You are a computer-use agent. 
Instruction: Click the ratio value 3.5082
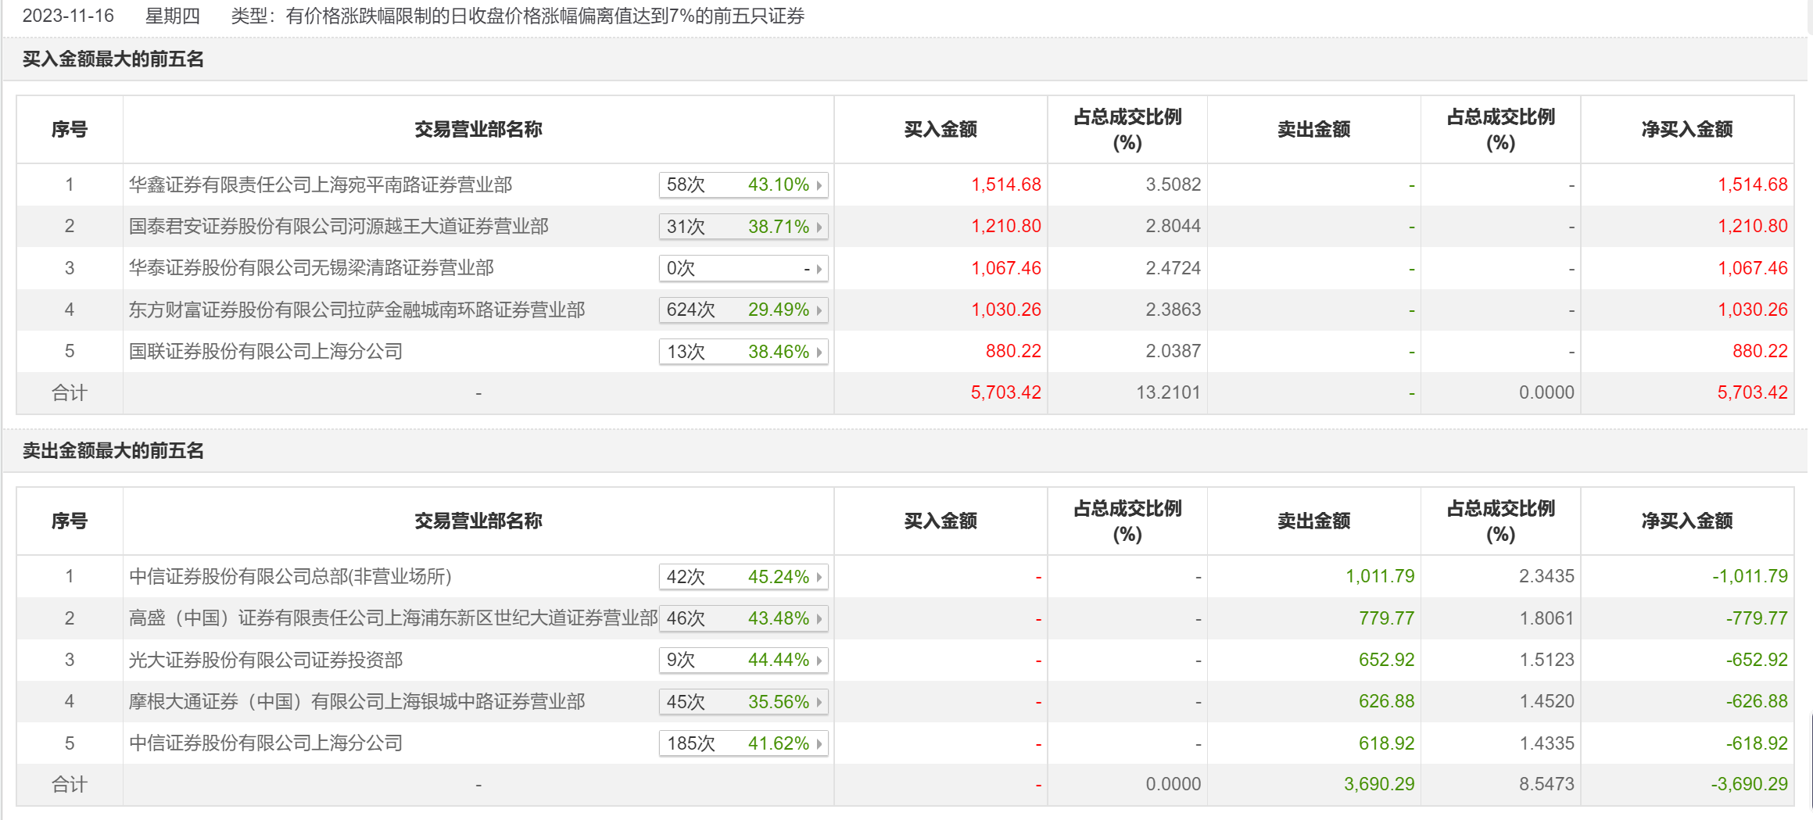pos(1173,185)
